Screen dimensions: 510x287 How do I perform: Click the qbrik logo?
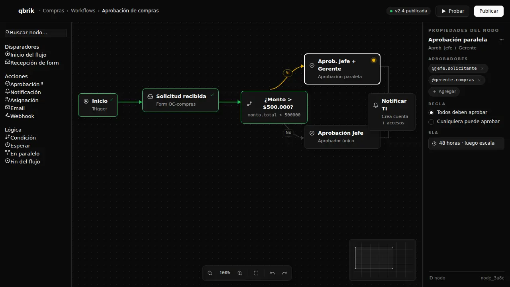[26, 11]
